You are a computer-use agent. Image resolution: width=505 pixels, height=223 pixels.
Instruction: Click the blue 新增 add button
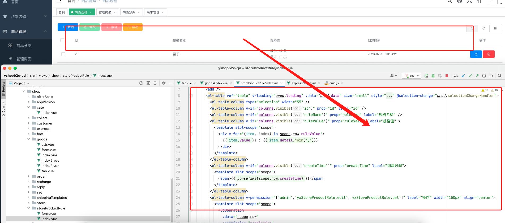pyautogui.click(x=68, y=27)
